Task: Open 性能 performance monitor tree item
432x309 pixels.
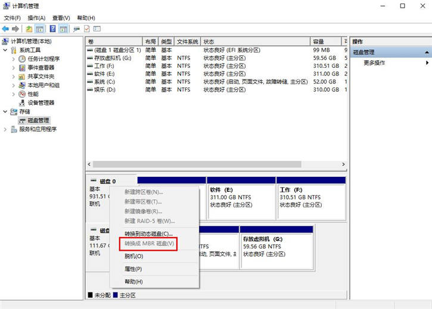Action: click(x=33, y=94)
